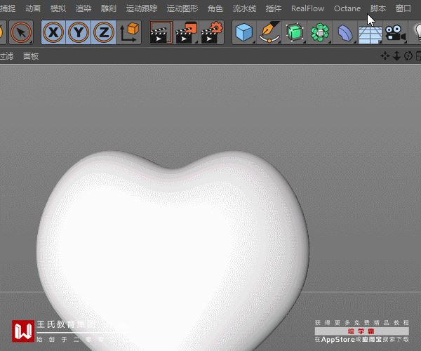Open the Octane menu
The height and width of the screenshot is (351, 421).
click(347, 8)
